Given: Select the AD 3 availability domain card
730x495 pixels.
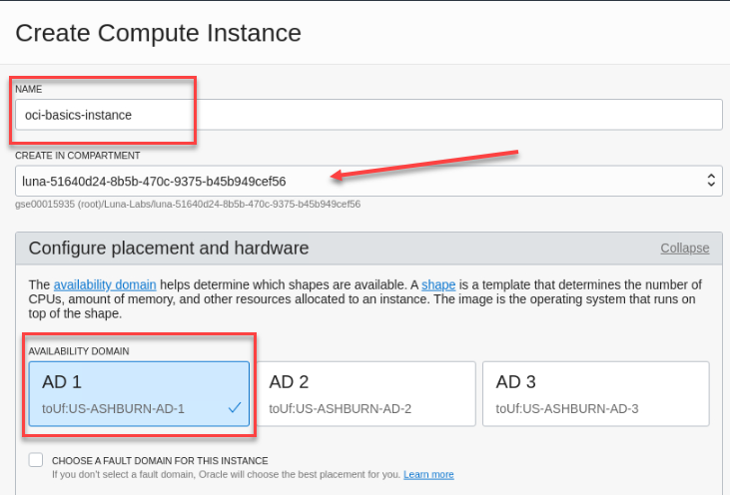Looking at the screenshot, I should pos(596,393).
